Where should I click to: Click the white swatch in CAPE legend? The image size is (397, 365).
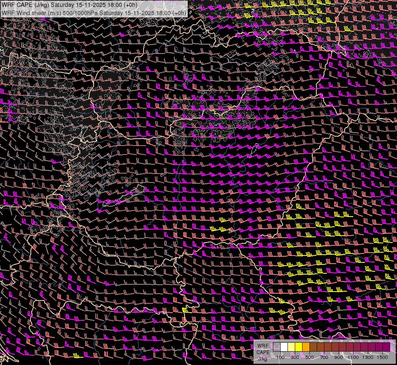[x=284, y=347]
